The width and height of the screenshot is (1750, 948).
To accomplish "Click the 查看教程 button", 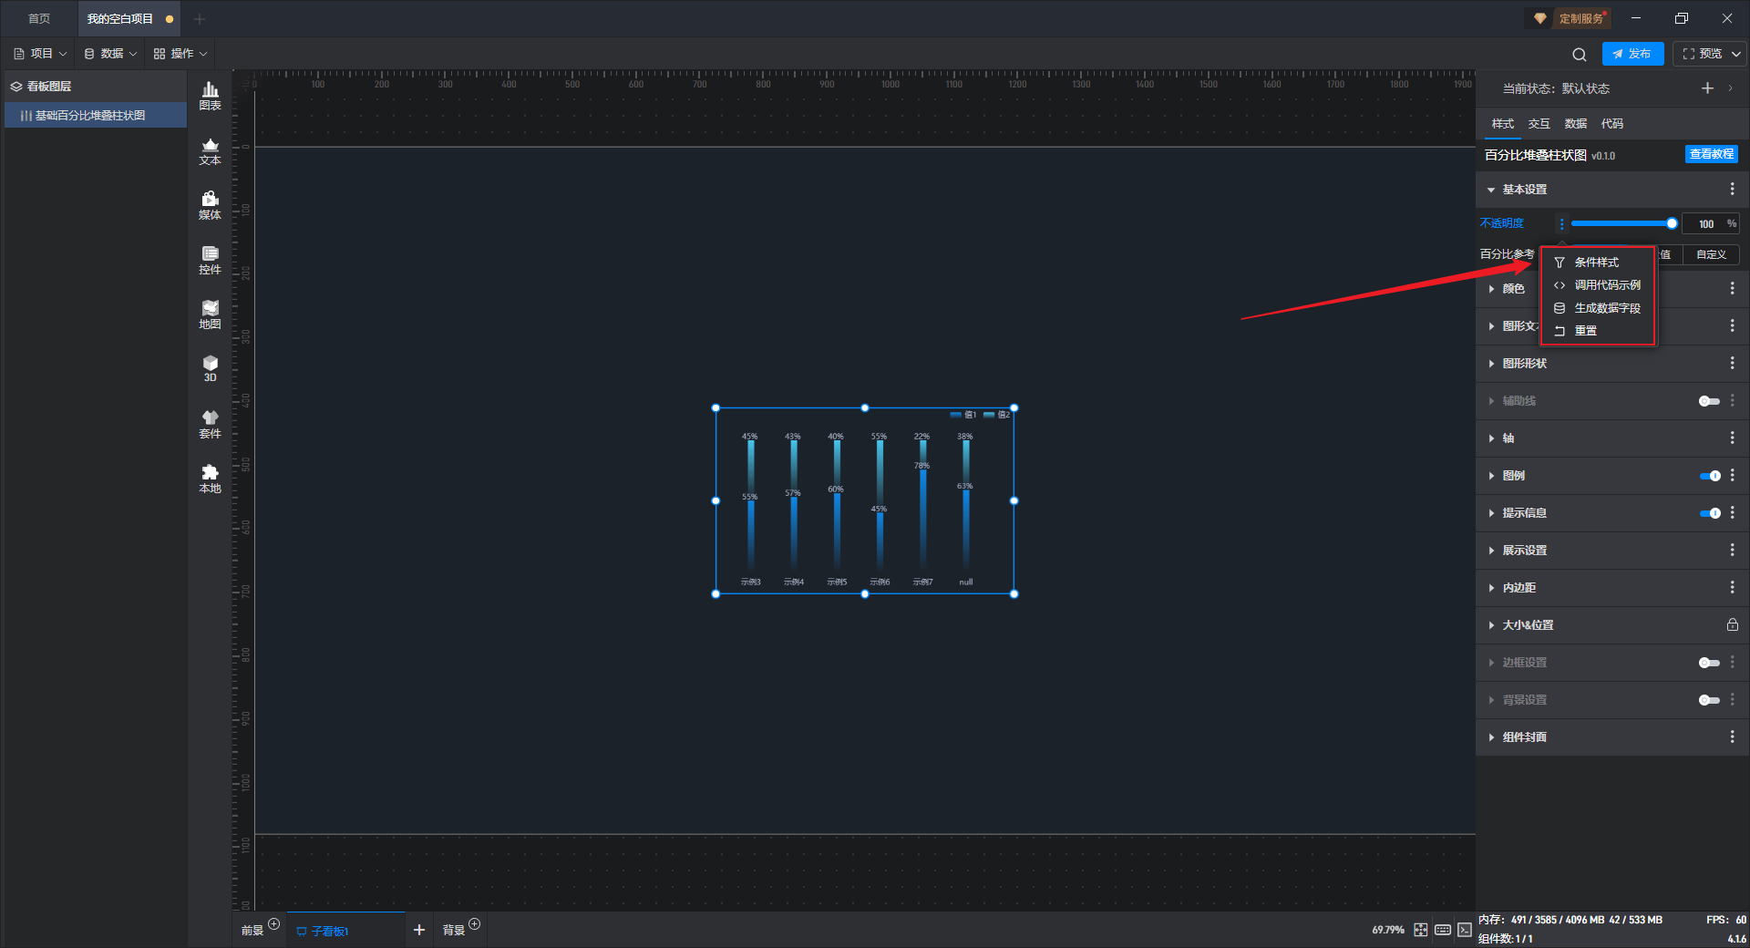I will click(1711, 154).
